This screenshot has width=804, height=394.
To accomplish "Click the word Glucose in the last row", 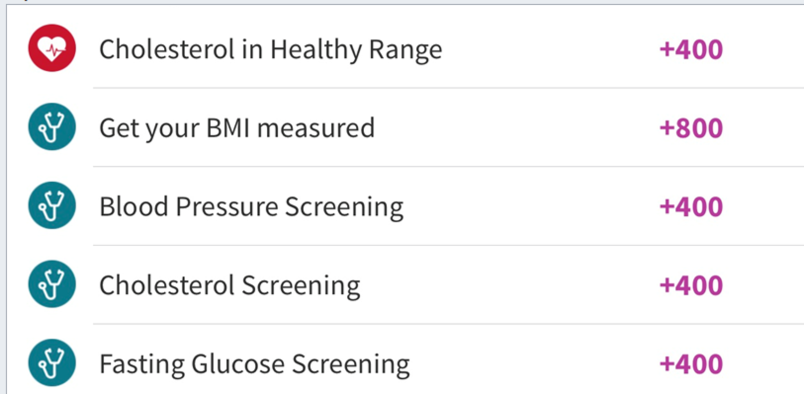I will (x=238, y=364).
